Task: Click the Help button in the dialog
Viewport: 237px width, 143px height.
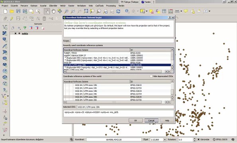Action: 167,120
